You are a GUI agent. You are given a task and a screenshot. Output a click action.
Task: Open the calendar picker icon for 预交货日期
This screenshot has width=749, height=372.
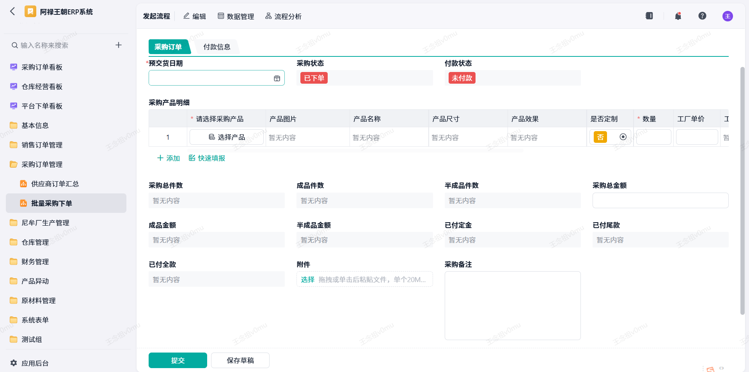coord(277,78)
